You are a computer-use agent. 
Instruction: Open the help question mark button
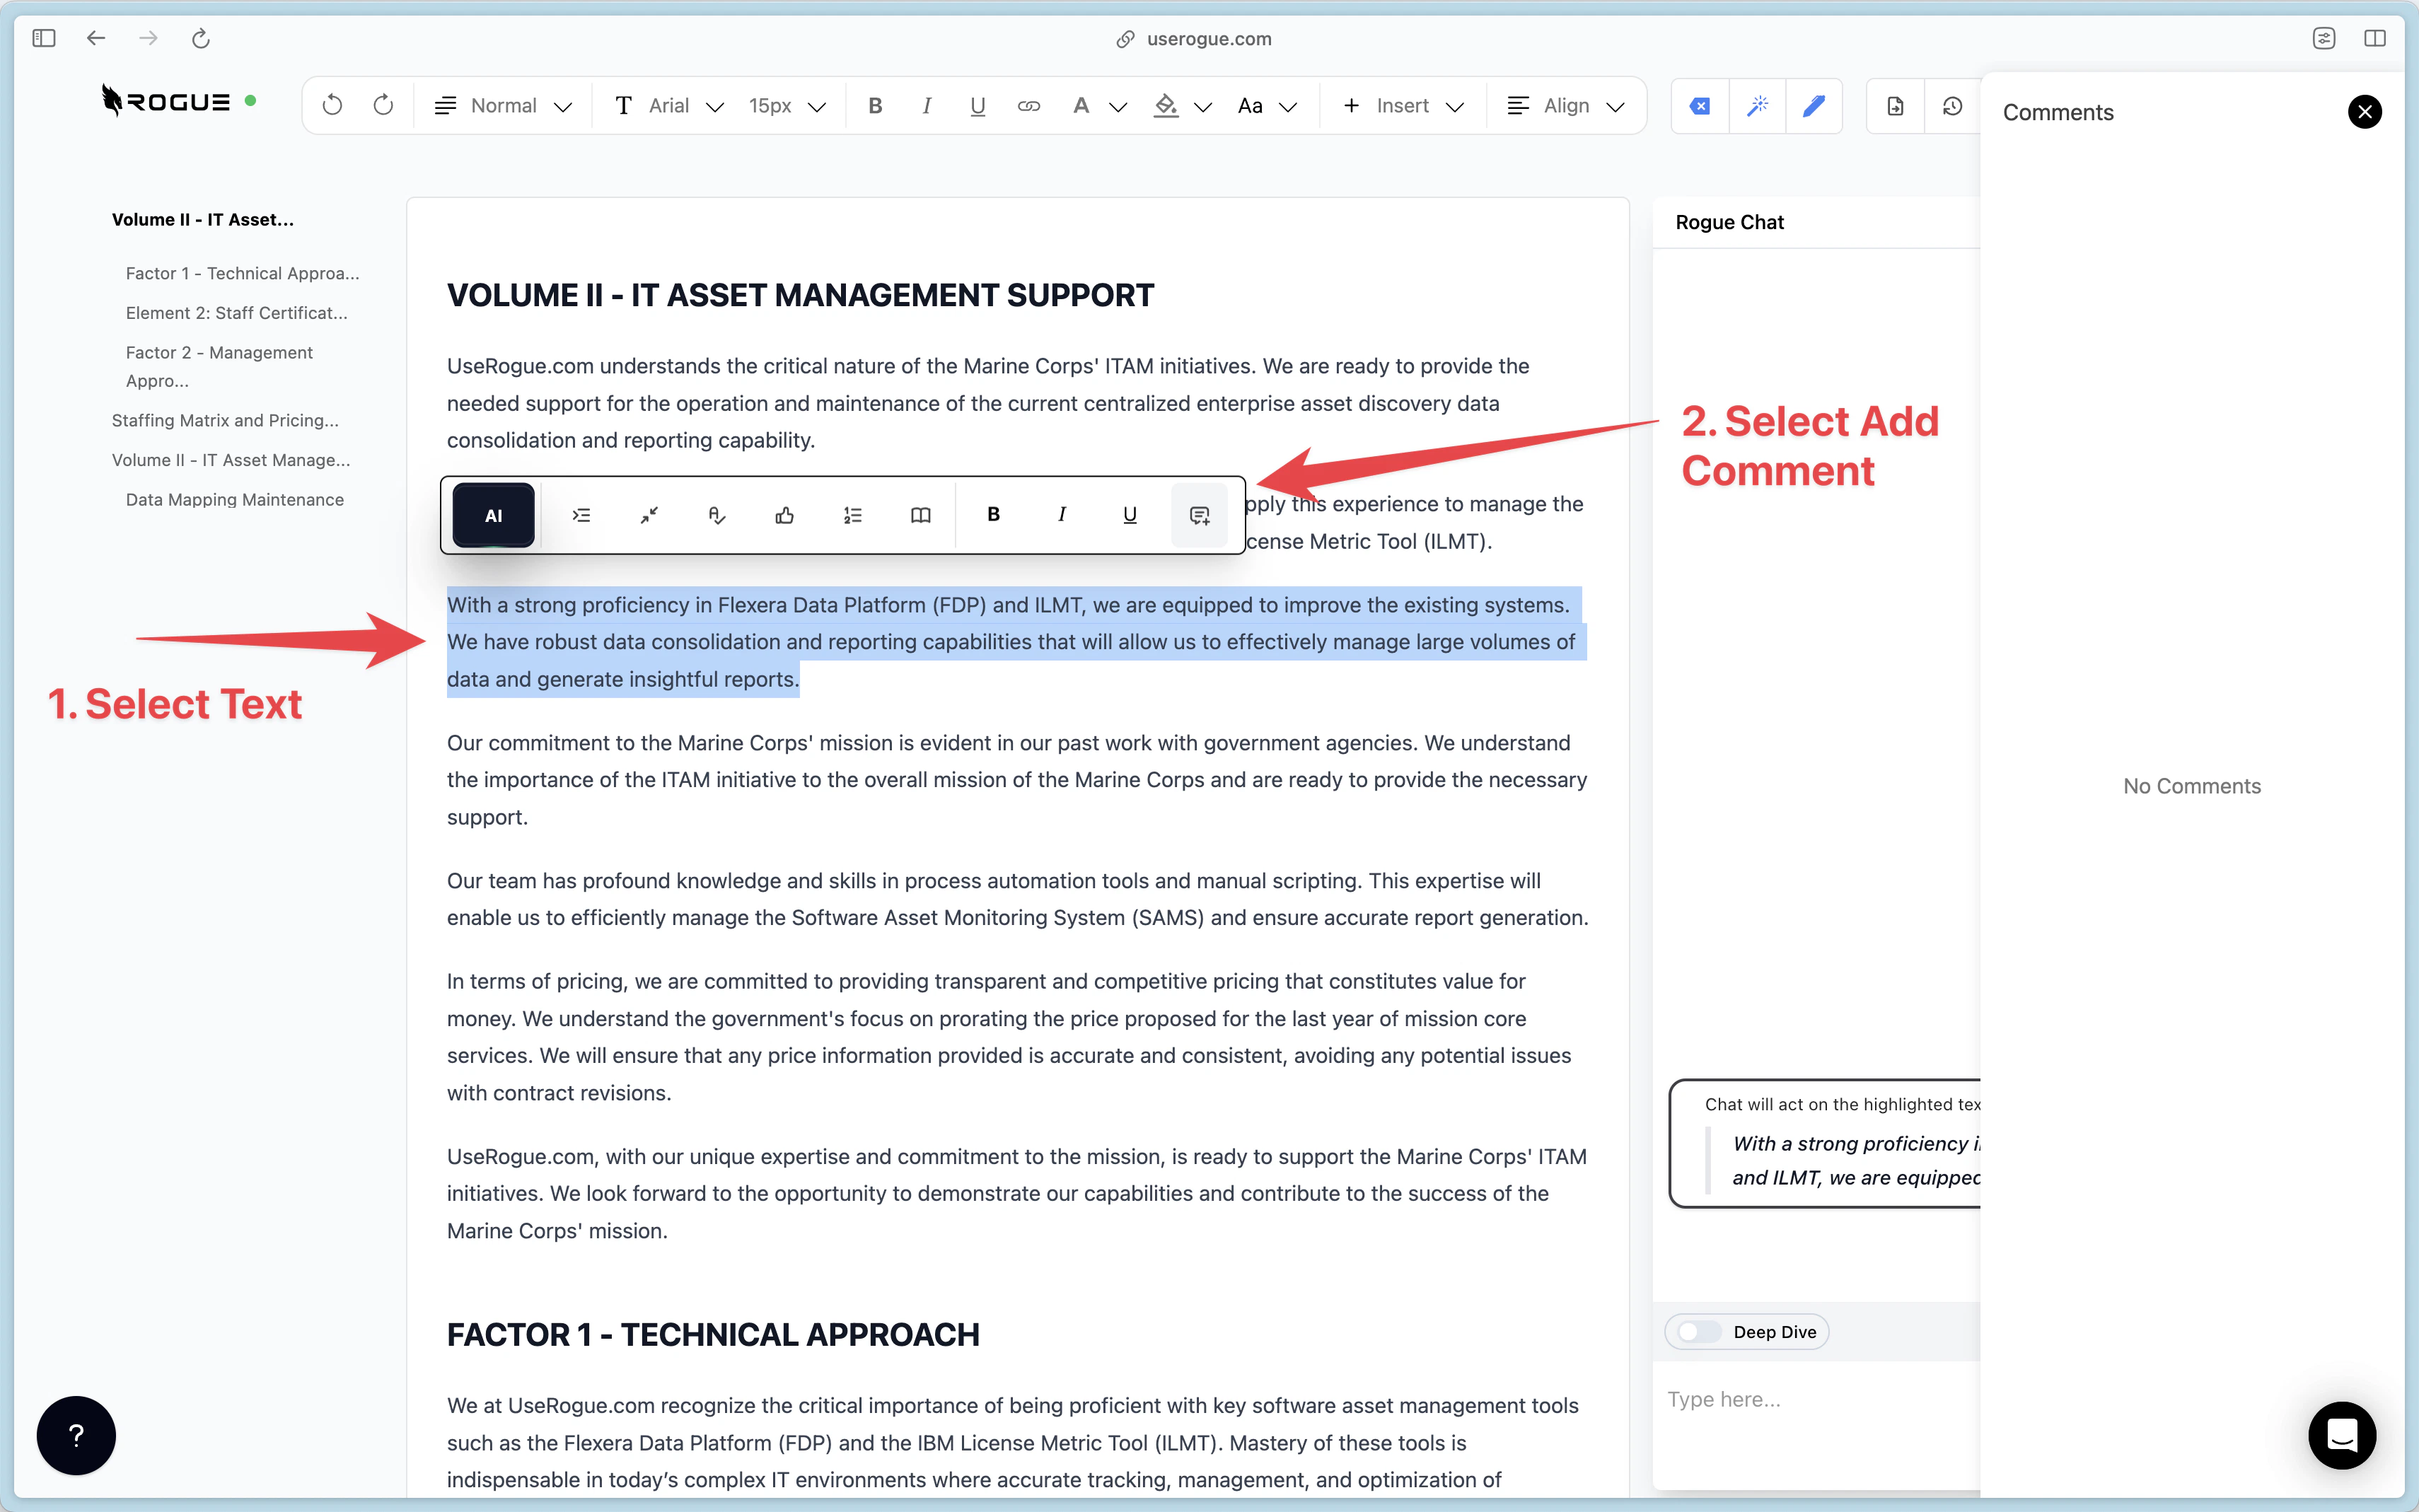pyautogui.click(x=76, y=1435)
